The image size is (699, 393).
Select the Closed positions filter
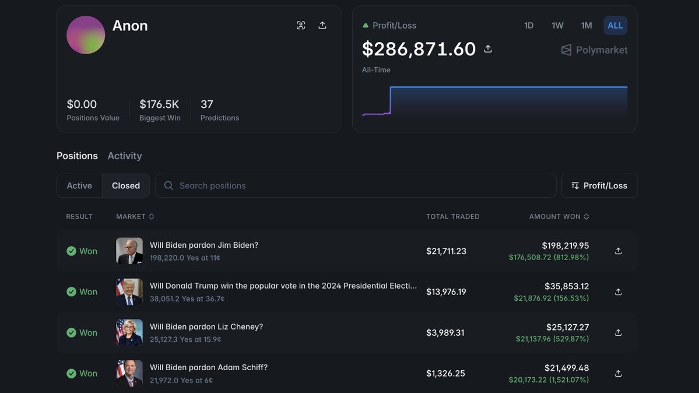click(126, 185)
